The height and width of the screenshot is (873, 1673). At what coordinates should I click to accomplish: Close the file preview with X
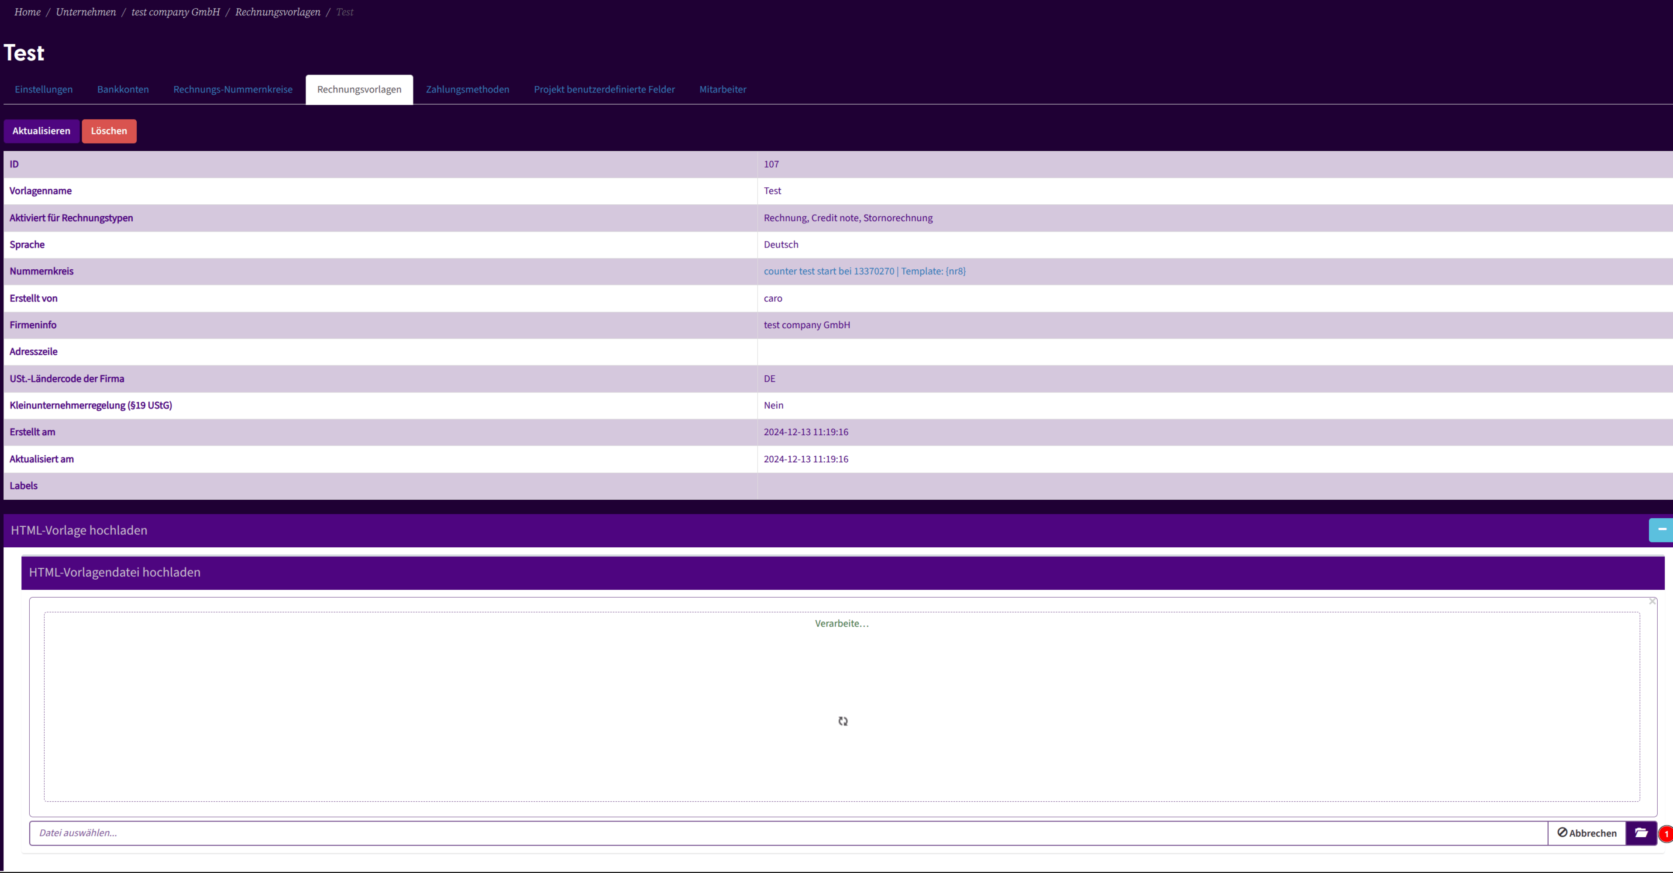coord(1652,601)
